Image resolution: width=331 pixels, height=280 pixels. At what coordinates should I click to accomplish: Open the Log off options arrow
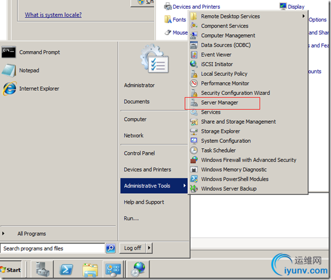149,248
